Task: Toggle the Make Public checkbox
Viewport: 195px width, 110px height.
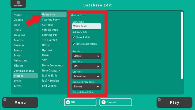Action: tap(74, 37)
